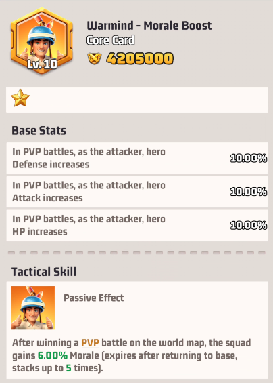273x383 pixels.
Task: Tap the 10.00% value beside Defense
Action: 249,158
